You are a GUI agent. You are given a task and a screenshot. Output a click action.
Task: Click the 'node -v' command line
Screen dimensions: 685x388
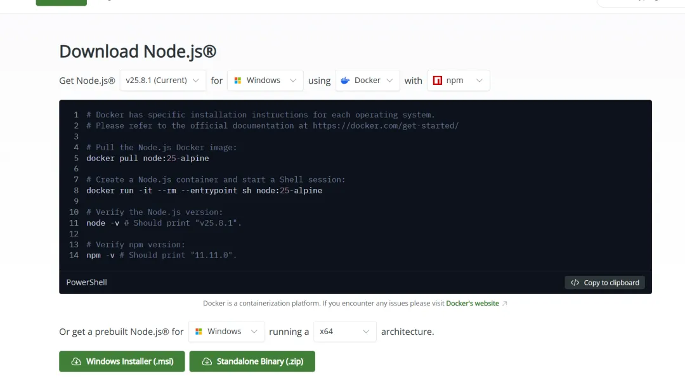(x=164, y=223)
